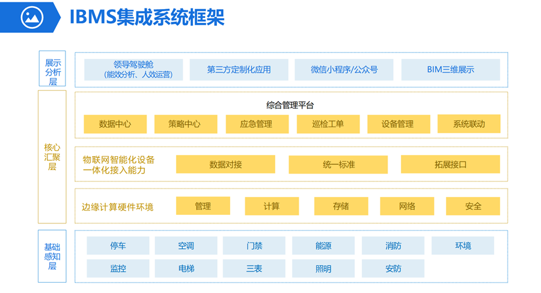The image size is (541, 293).
Task: Select the 数据中心 block
Action: [115, 124]
